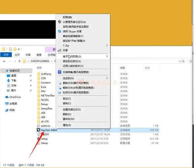Select the zh-CN folder
This screenshot has height=168, width=194.
(x=45, y=121)
